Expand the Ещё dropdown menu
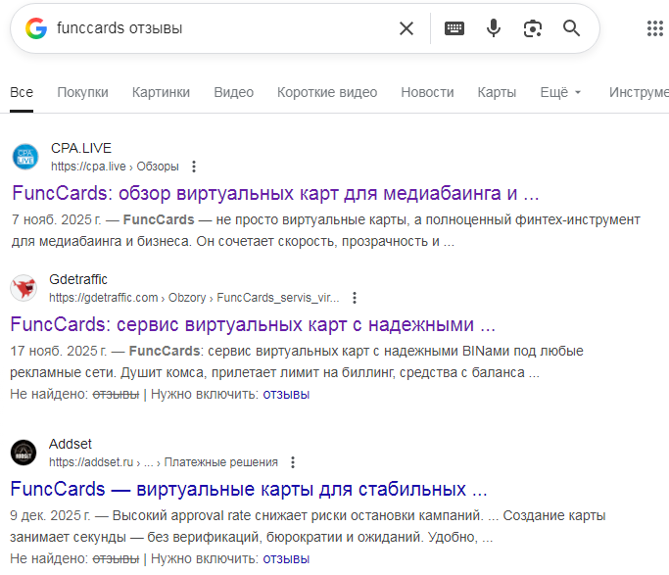The image size is (669, 575). [561, 92]
